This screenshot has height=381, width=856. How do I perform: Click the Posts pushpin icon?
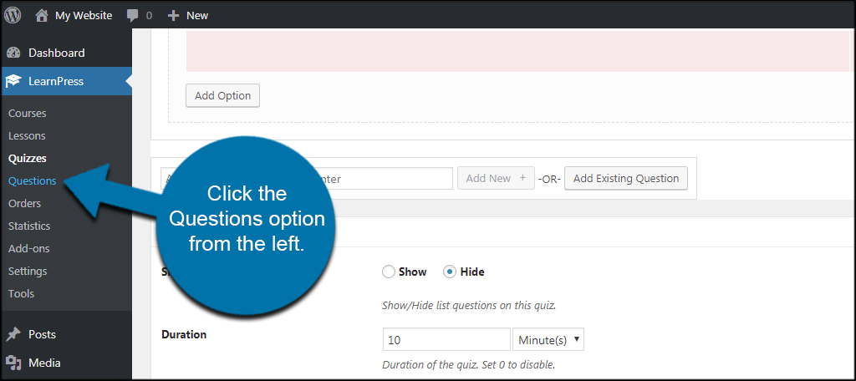[x=13, y=334]
